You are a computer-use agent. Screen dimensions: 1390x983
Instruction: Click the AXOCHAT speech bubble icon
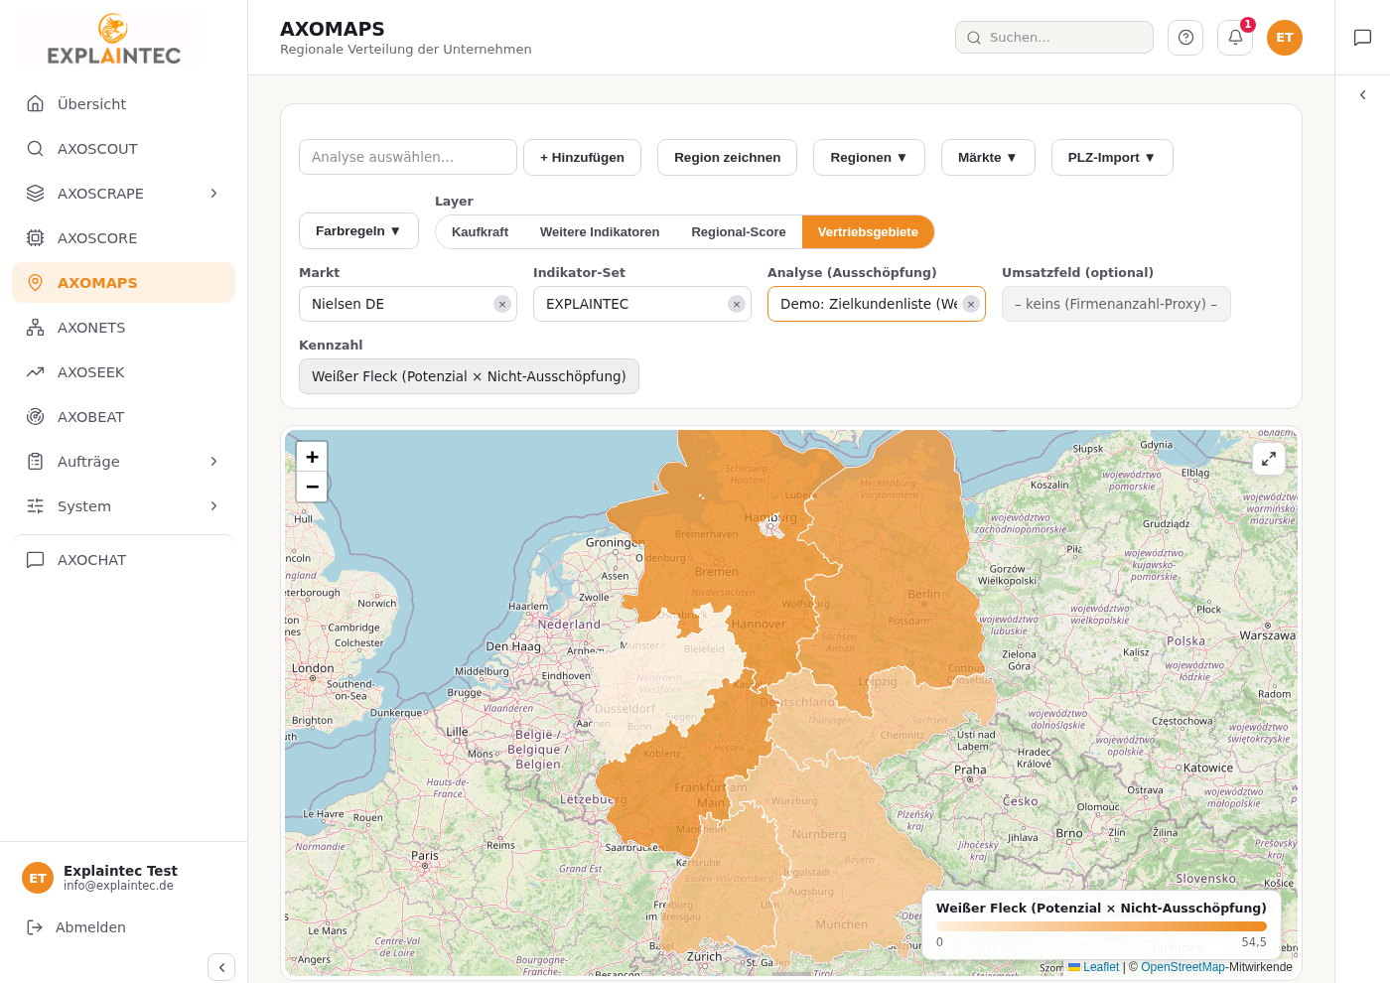click(x=36, y=560)
